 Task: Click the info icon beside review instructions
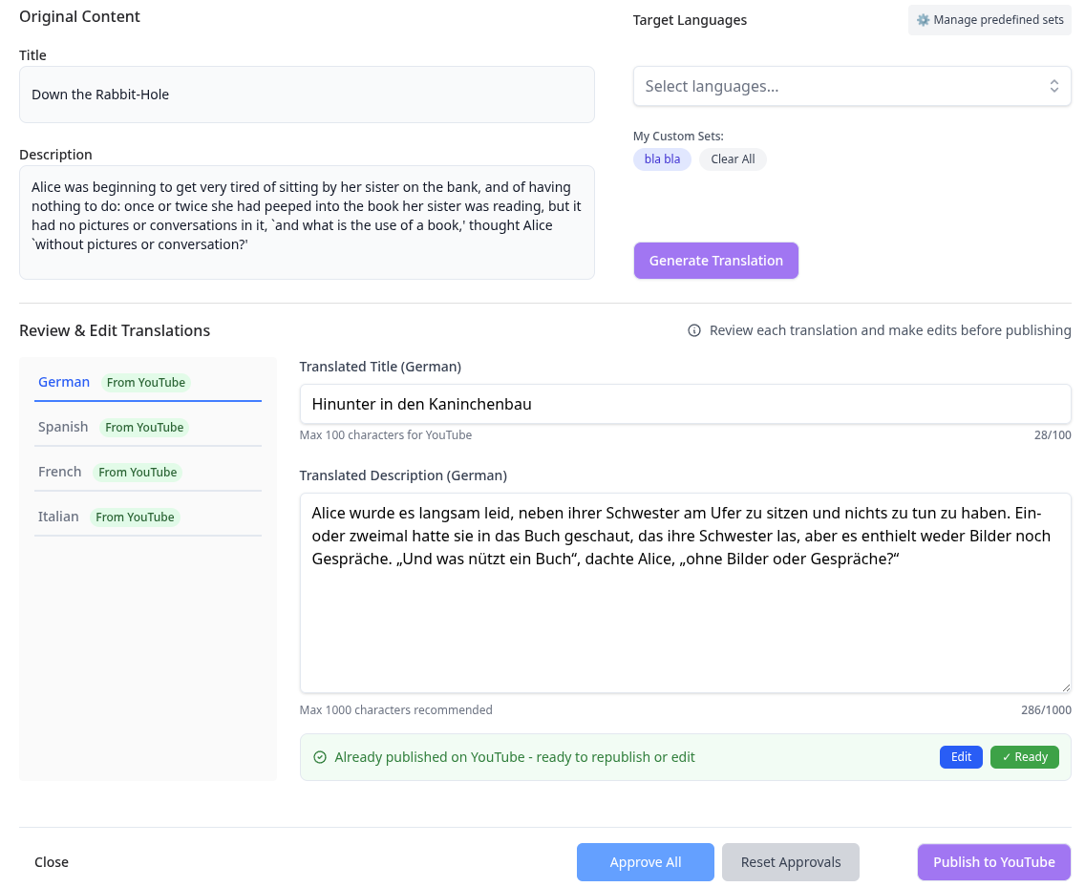point(694,330)
